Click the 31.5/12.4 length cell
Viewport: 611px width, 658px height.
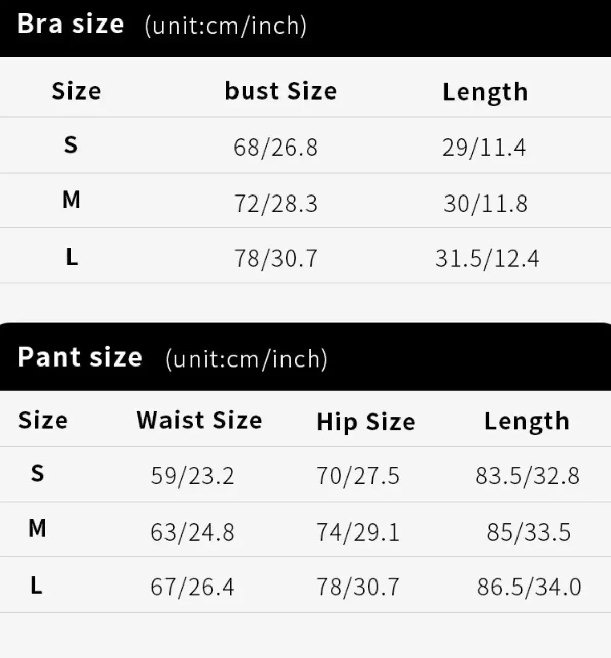(487, 258)
